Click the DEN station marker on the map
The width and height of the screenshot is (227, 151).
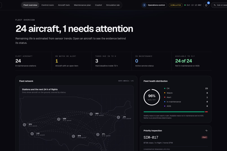pyautogui.click(x=59, y=119)
